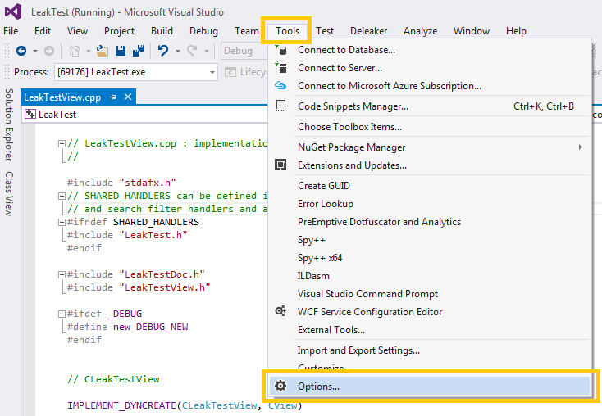The height and width of the screenshot is (416, 602).
Task: Open the Redo history dropdown arrow
Action: pos(207,51)
